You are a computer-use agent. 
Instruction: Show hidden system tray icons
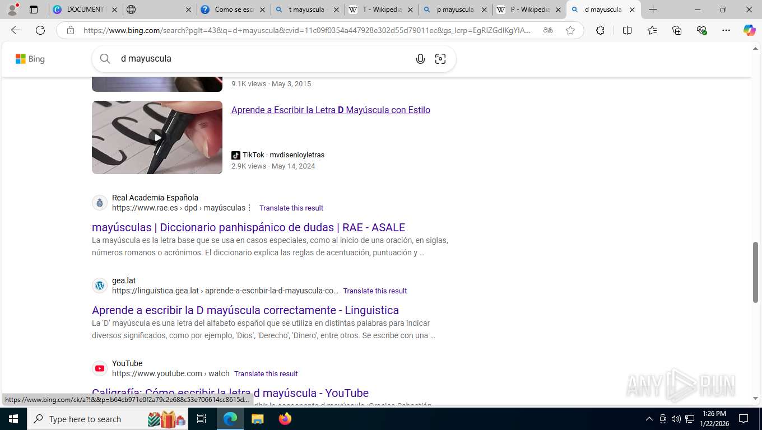click(x=649, y=419)
